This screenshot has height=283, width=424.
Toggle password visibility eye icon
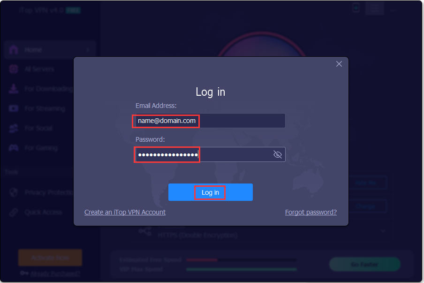(x=278, y=154)
